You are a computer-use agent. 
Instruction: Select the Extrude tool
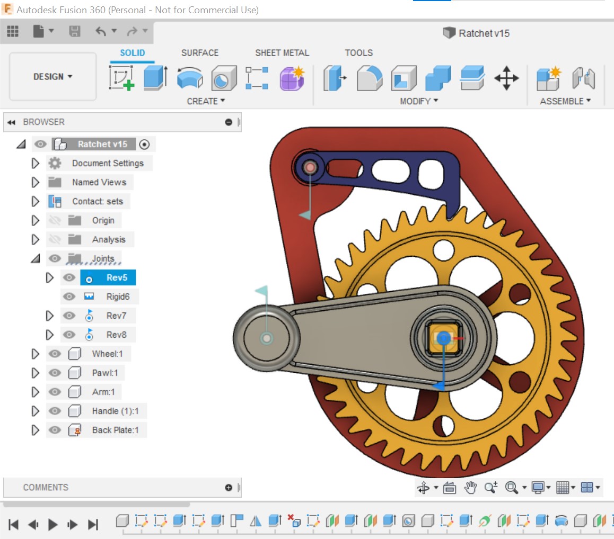[x=155, y=78]
